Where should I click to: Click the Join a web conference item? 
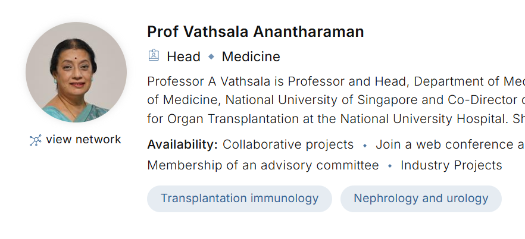tap(450, 144)
